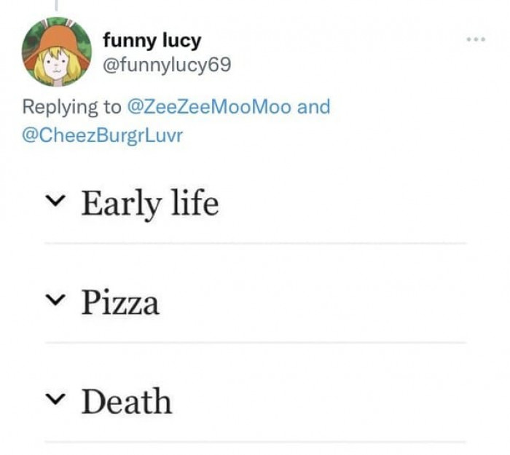Image resolution: width=510 pixels, height=455 pixels.
Task: Select the "Death" heading text
Action: tap(126, 401)
